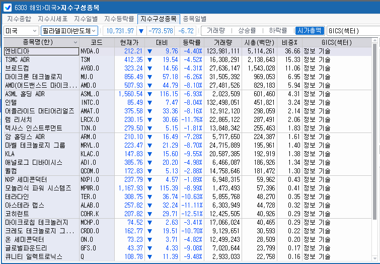Open the 지수종합 tab

click(x=19, y=19)
